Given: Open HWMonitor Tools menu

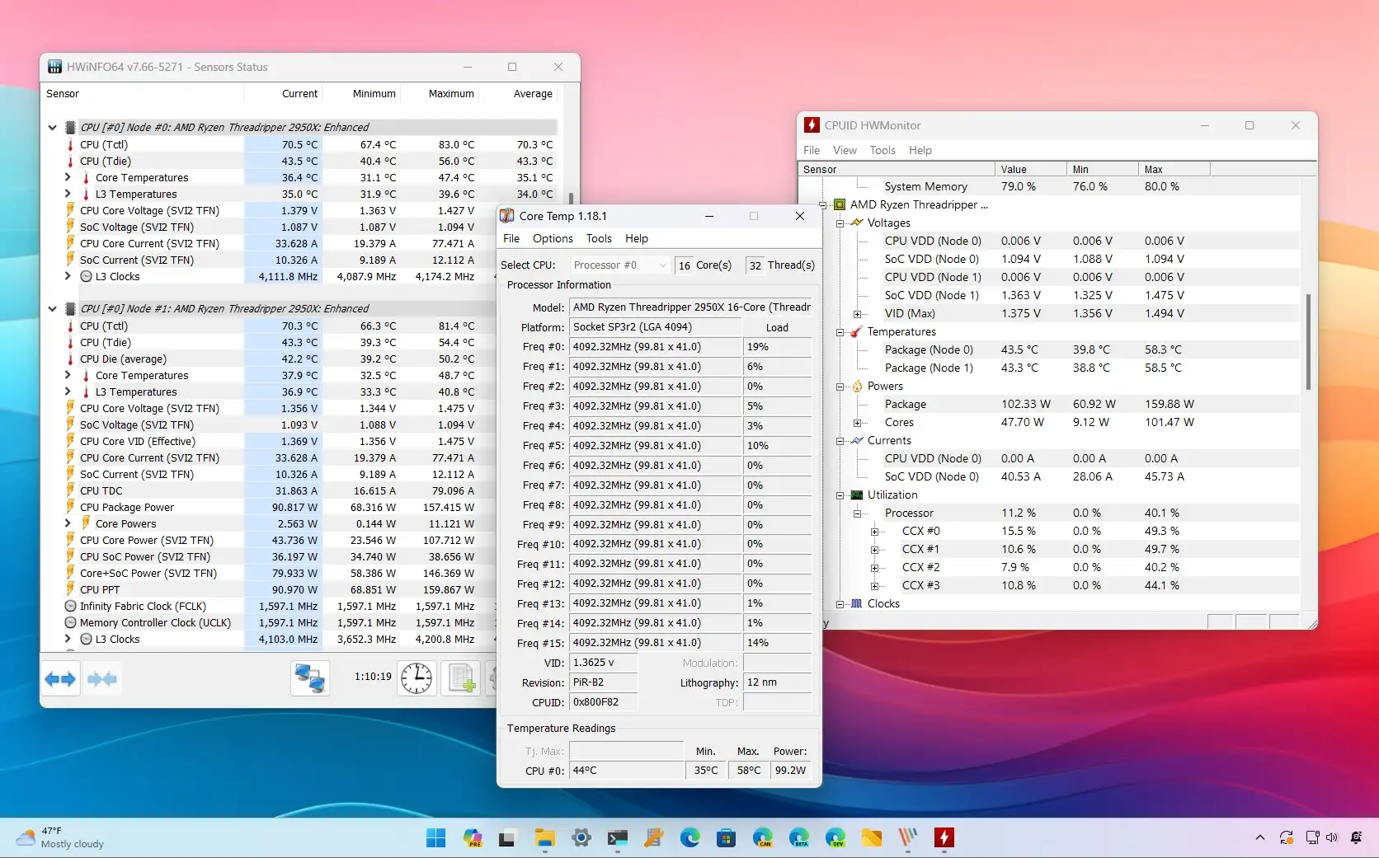Looking at the screenshot, I should point(882,150).
